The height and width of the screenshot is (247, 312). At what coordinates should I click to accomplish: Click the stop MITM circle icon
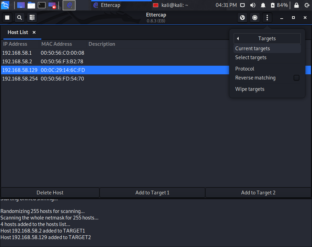pyautogui.click(x=255, y=18)
